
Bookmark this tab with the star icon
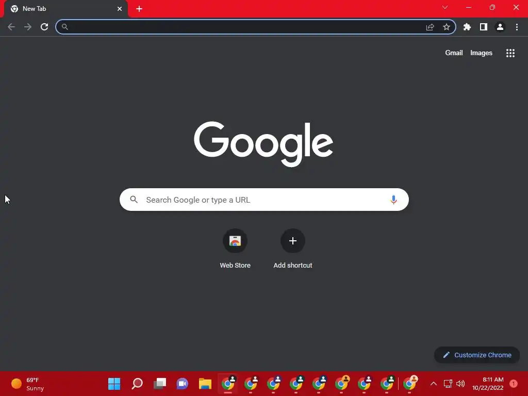tap(447, 27)
